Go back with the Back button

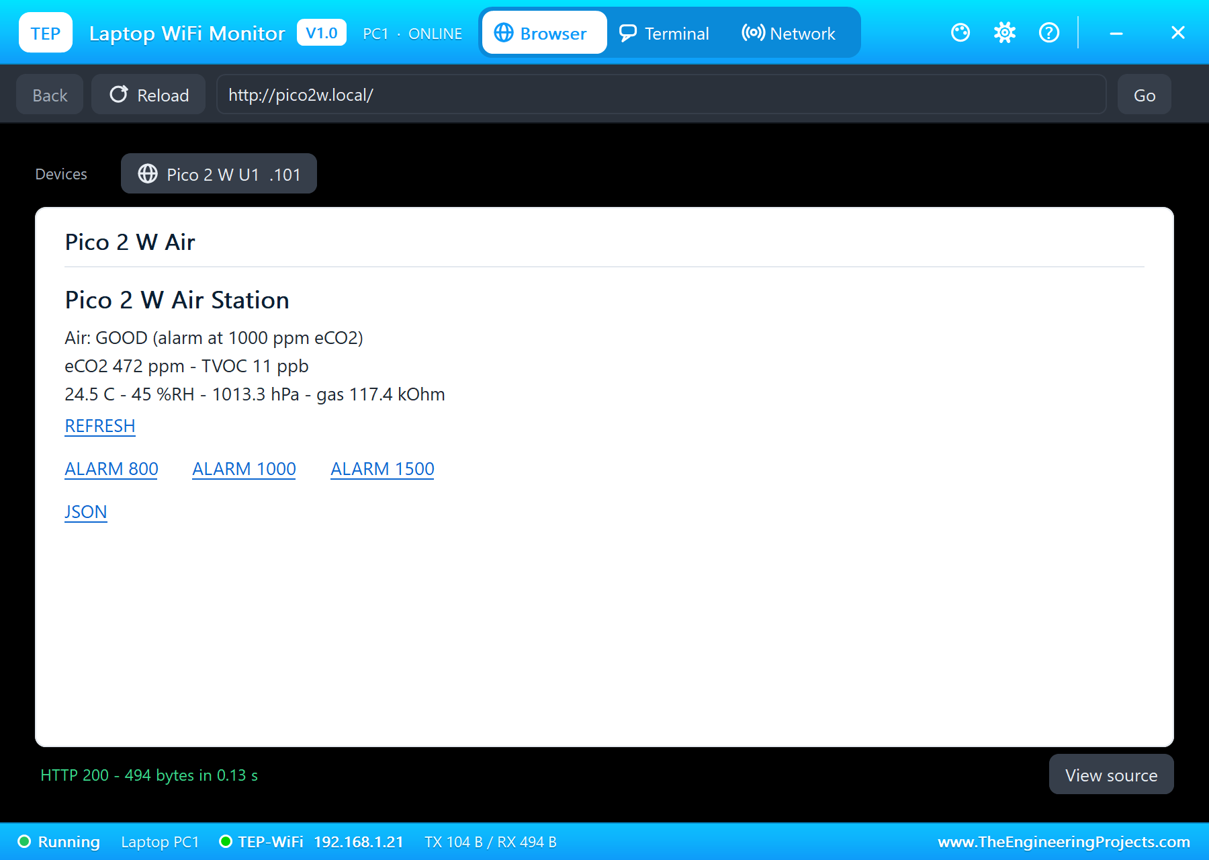50,95
